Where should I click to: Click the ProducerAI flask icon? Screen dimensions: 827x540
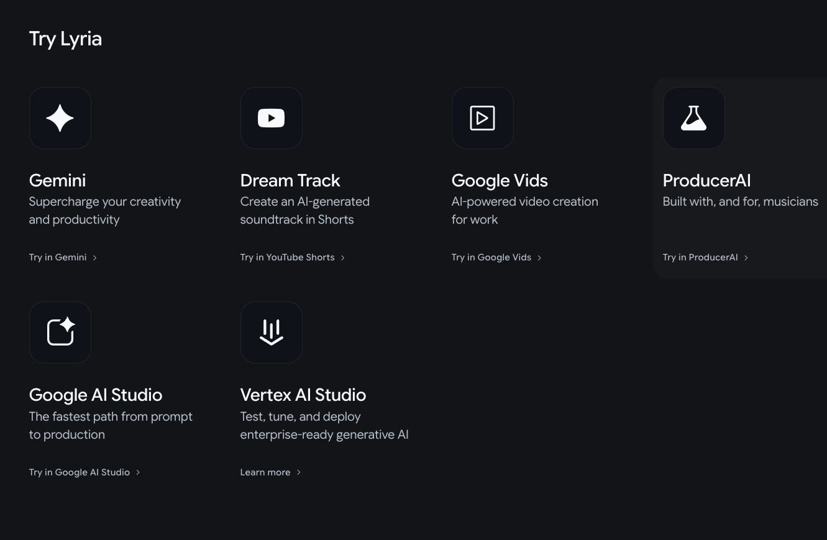coord(693,118)
